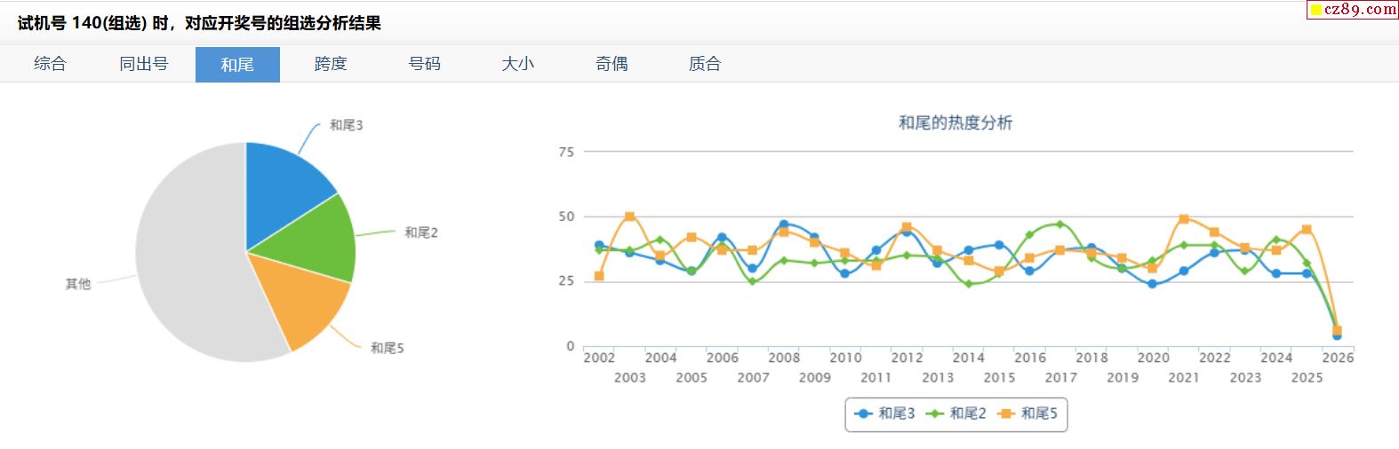Switch to the 质合 tab
This screenshot has width=1399, height=449.
coord(705,64)
